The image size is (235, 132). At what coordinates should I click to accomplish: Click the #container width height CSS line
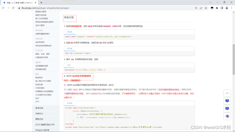click(85, 70)
